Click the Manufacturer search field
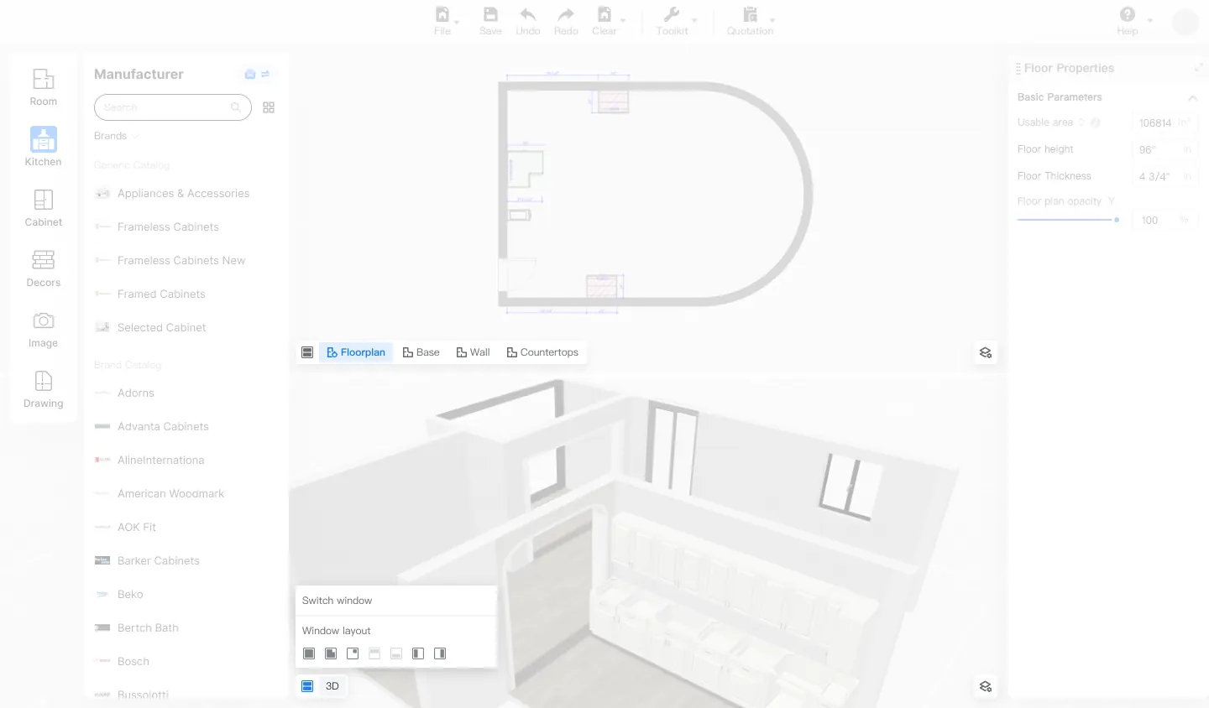 point(165,107)
